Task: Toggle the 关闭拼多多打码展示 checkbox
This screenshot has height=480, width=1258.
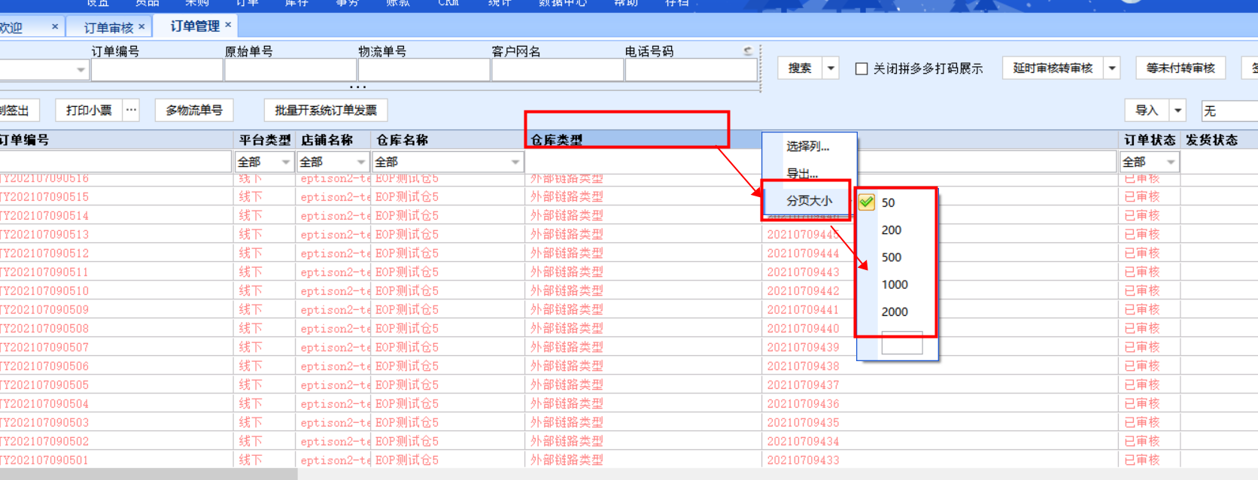Action: tap(861, 68)
